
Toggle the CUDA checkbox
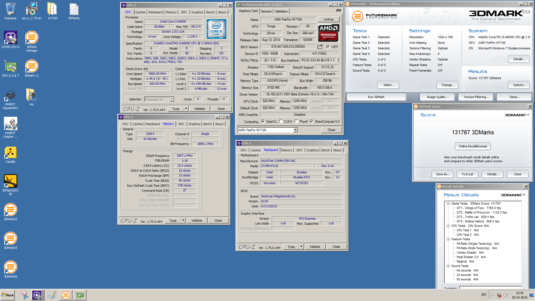coord(281,122)
